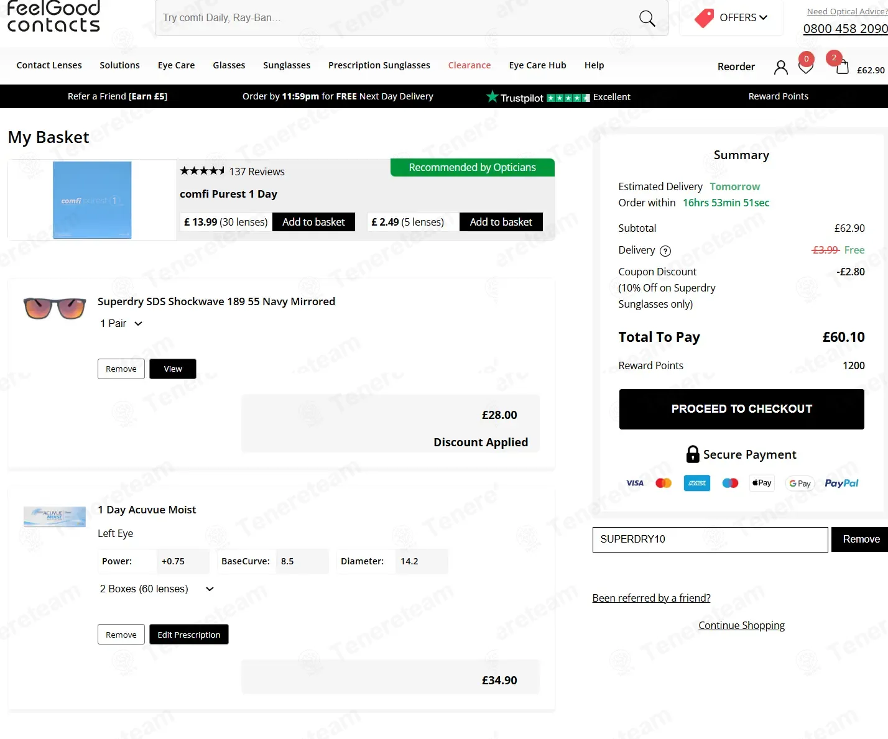Open the 1 Pair quantity dropdown
This screenshot has width=888, height=739.
[121, 323]
